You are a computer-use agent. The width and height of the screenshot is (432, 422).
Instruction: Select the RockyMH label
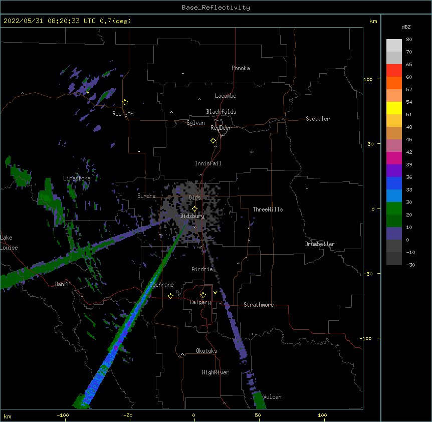click(123, 114)
